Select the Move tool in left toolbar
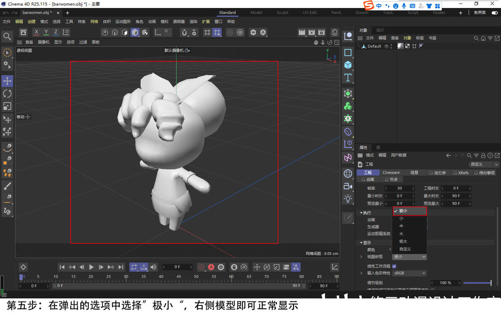 coord(7,81)
